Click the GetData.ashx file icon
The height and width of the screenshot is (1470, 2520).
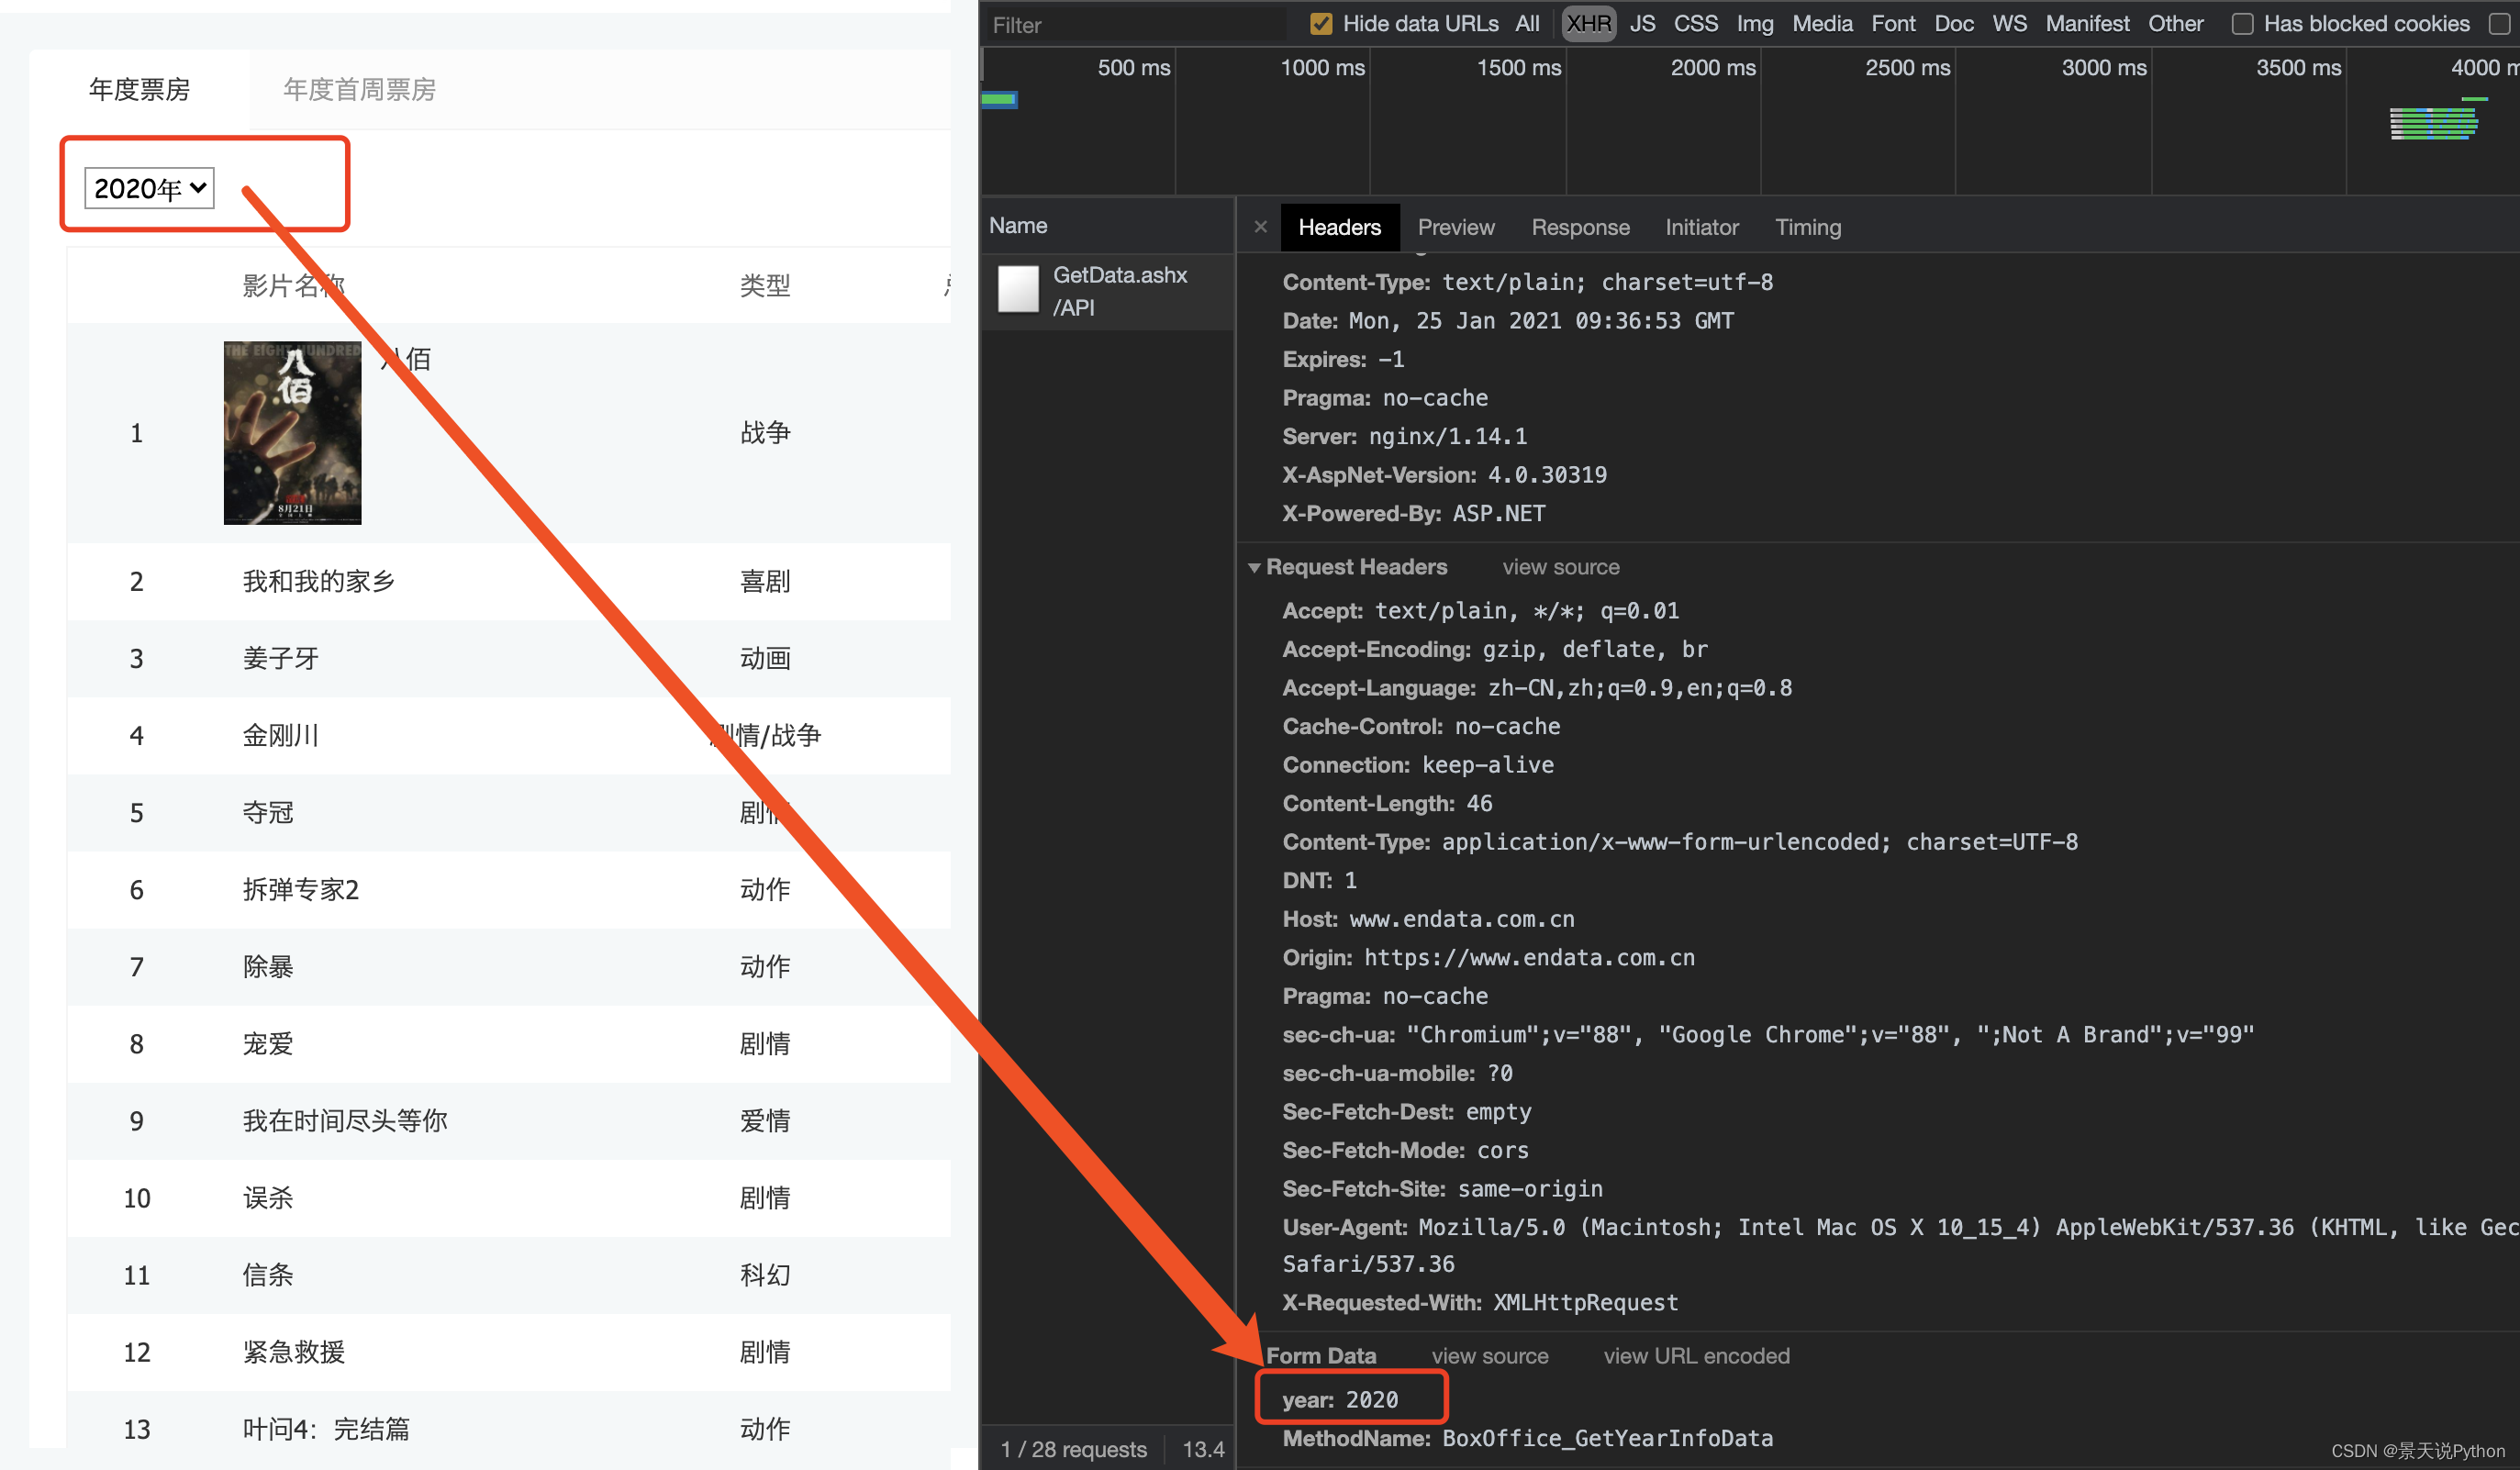[x=1018, y=290]
